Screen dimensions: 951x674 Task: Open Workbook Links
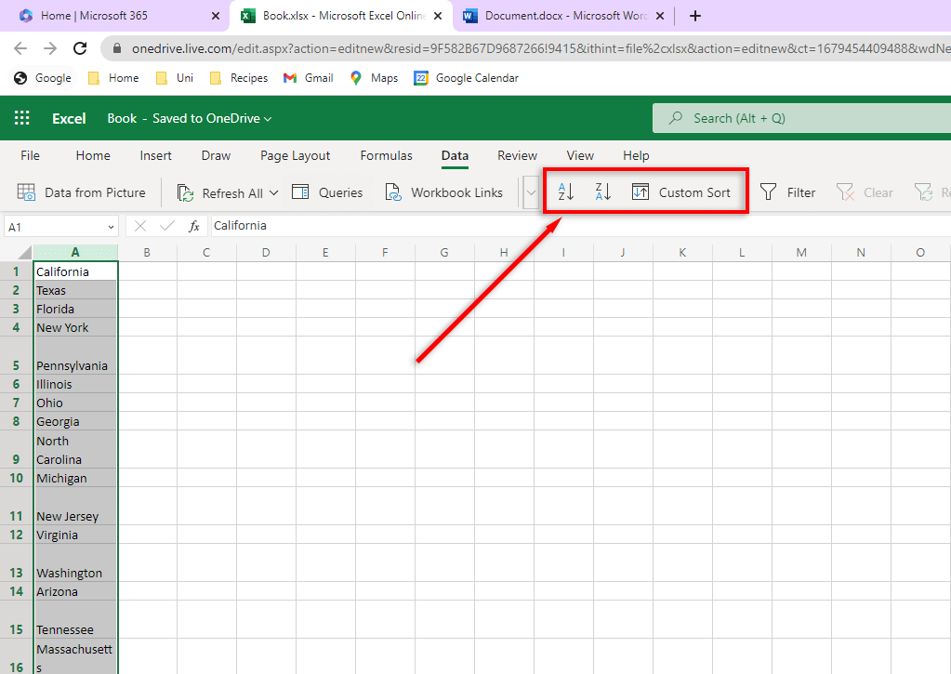tap(444, 192)
